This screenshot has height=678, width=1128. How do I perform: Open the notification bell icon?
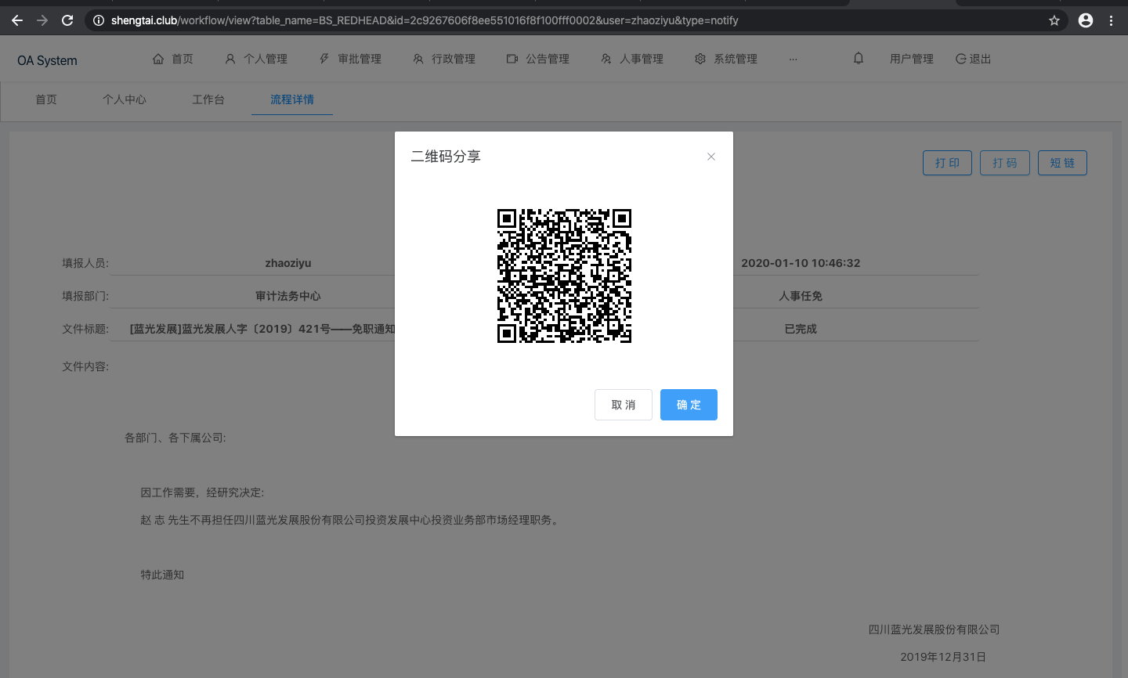858,58
